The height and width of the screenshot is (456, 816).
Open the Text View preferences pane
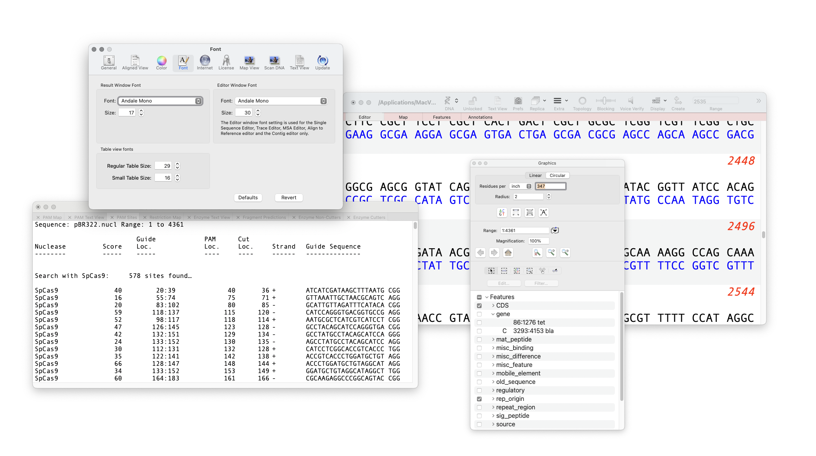pyautogui.click(x=299, y=62)
